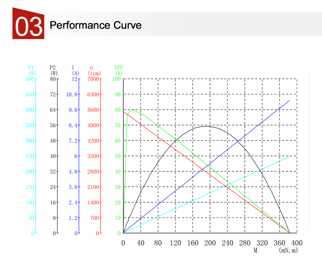Click the "(mN.m)" unit label
This screenshot has height=277, width=322.
click(x=288, y=251)
